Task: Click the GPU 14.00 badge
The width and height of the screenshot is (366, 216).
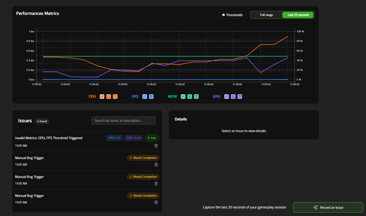Action: [134, 138]
